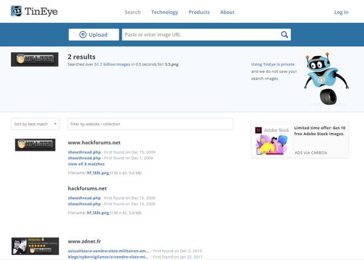
Task: Click the www.zdnet.fr result thumbnail
Action: (35, 246)
